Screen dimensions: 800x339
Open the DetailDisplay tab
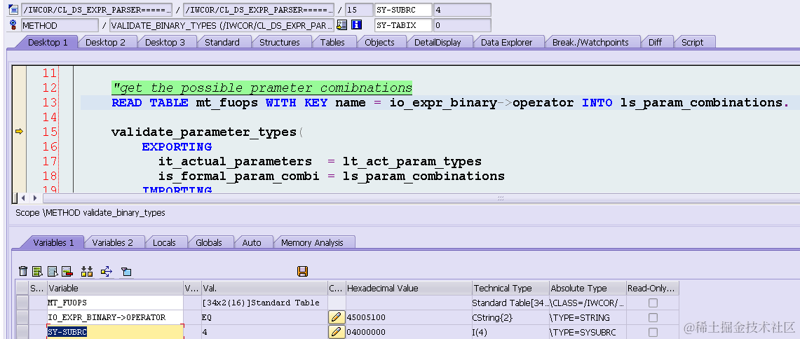(x=438, y=42)
